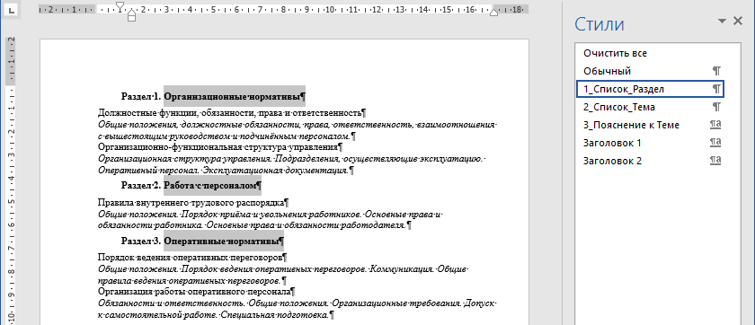Viewport: 755px width, 325px height.
Task: Click italic line 'правила ведения оперативных переговоров.'
Action: point(189,280)
